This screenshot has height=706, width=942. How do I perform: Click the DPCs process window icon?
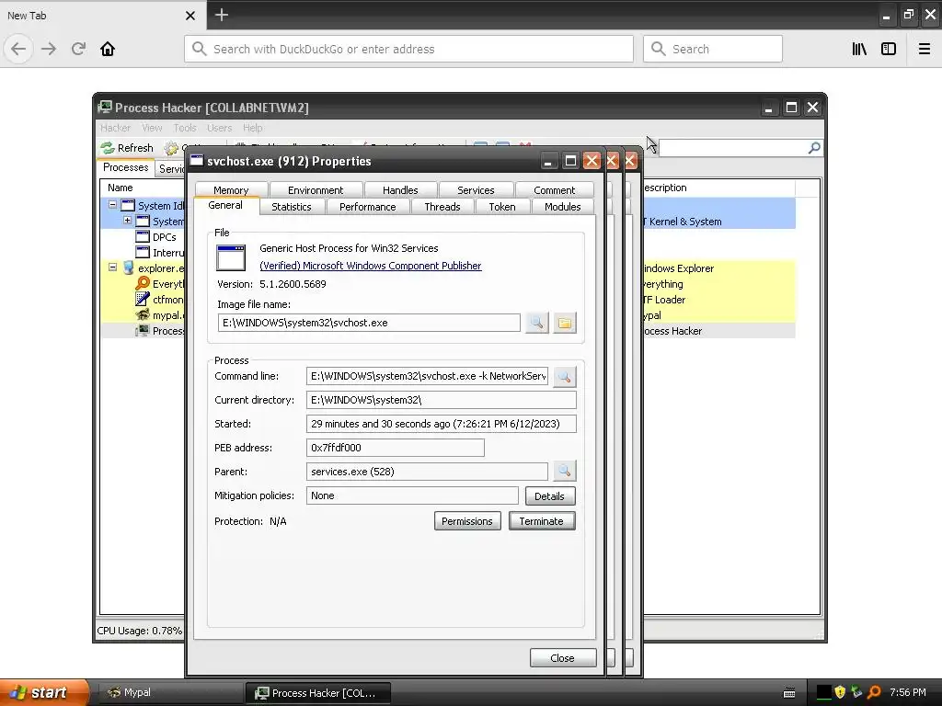pyautogui.click(x=143, y=236)
